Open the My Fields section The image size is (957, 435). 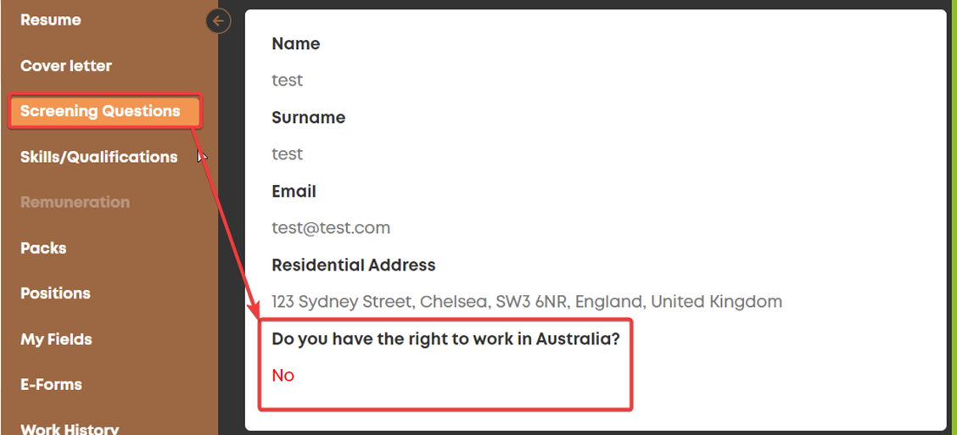point(56,339)
